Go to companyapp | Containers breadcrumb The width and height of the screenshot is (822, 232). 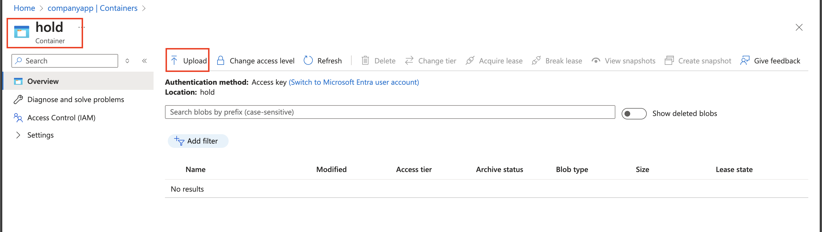pos(92,8)
